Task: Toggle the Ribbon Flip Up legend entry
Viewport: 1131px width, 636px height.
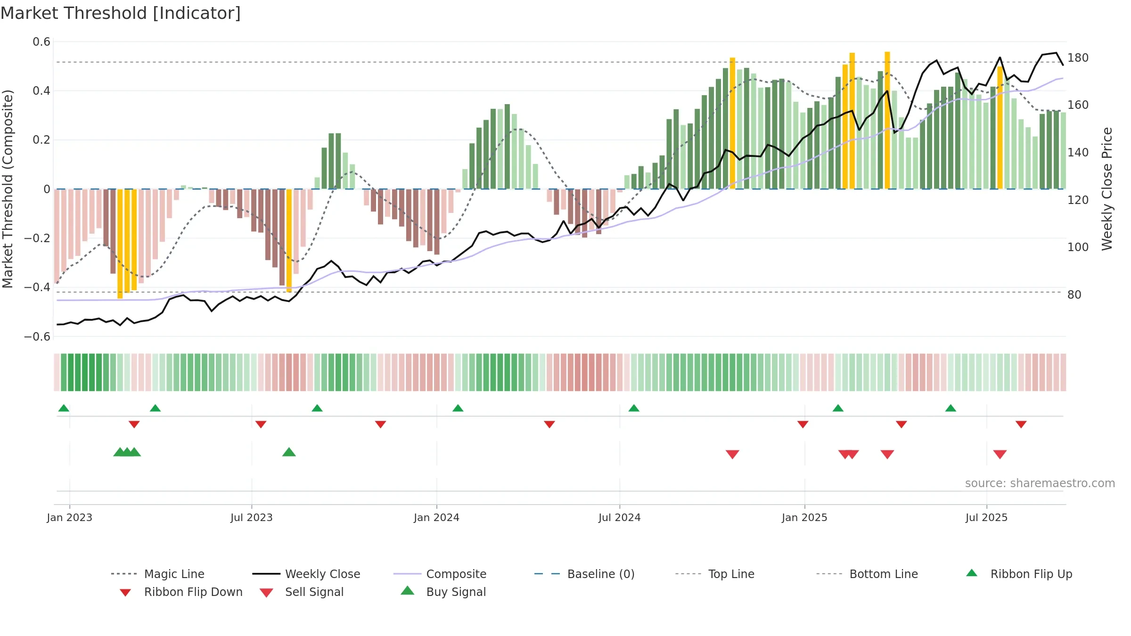Action: [x=1019, y=574]
